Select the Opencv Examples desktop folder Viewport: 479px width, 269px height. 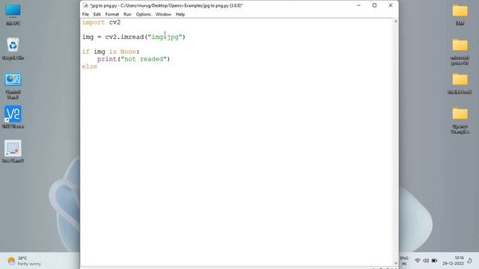click(x=460, y=120)
